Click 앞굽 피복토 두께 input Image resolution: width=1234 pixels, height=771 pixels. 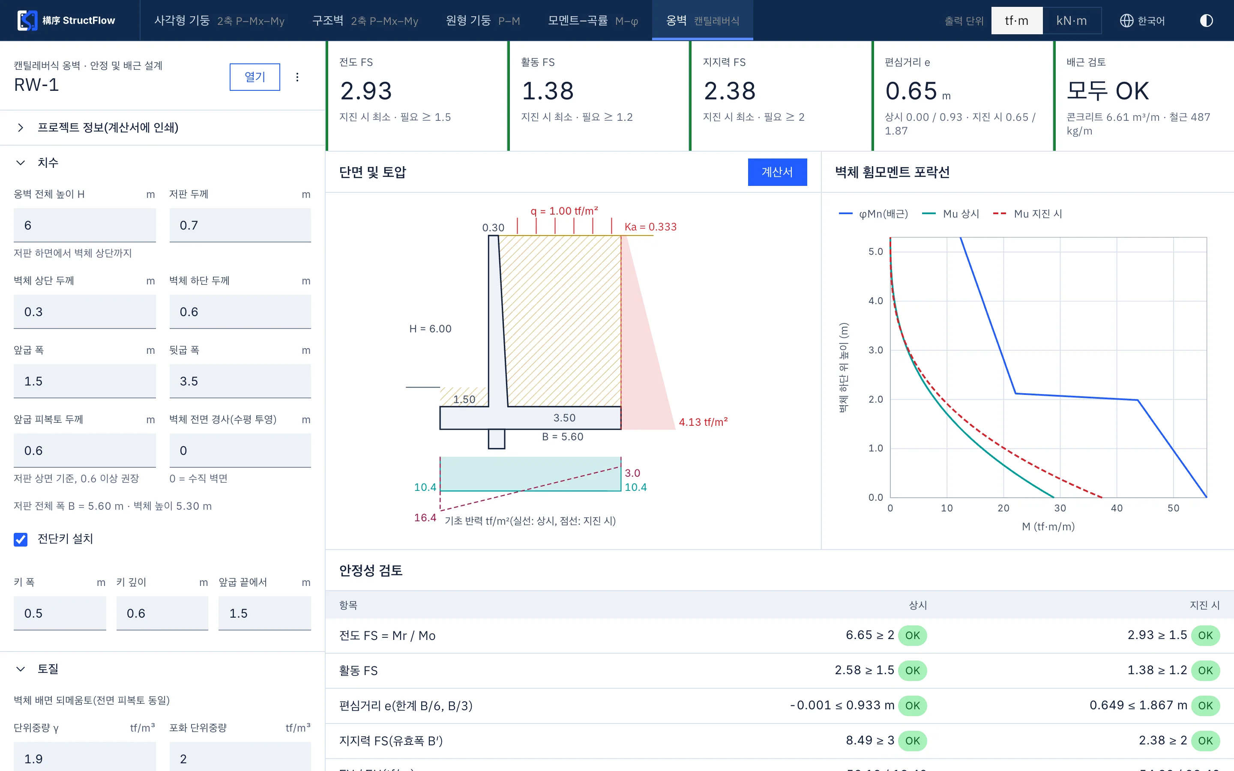coord(85,451)
